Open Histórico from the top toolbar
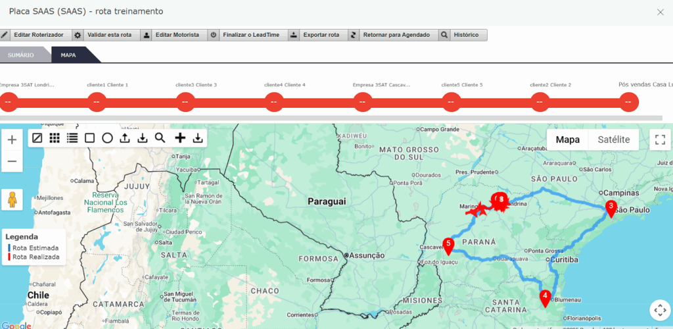Viewport: 673px width, 329px height. (x=464, y=35)
